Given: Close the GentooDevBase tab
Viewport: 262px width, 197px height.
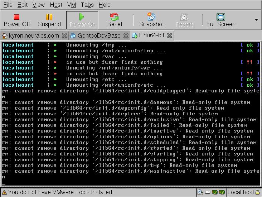Looking at the screenshot, I should [126, 35].
